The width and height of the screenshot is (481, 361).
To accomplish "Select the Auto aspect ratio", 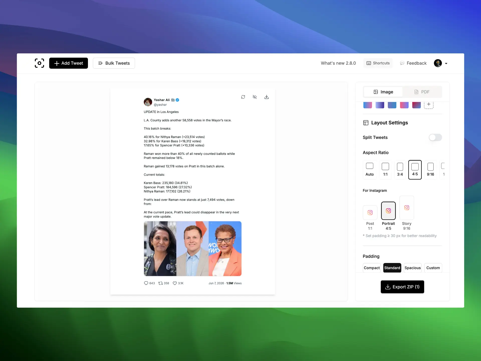I will click(370, 170).
